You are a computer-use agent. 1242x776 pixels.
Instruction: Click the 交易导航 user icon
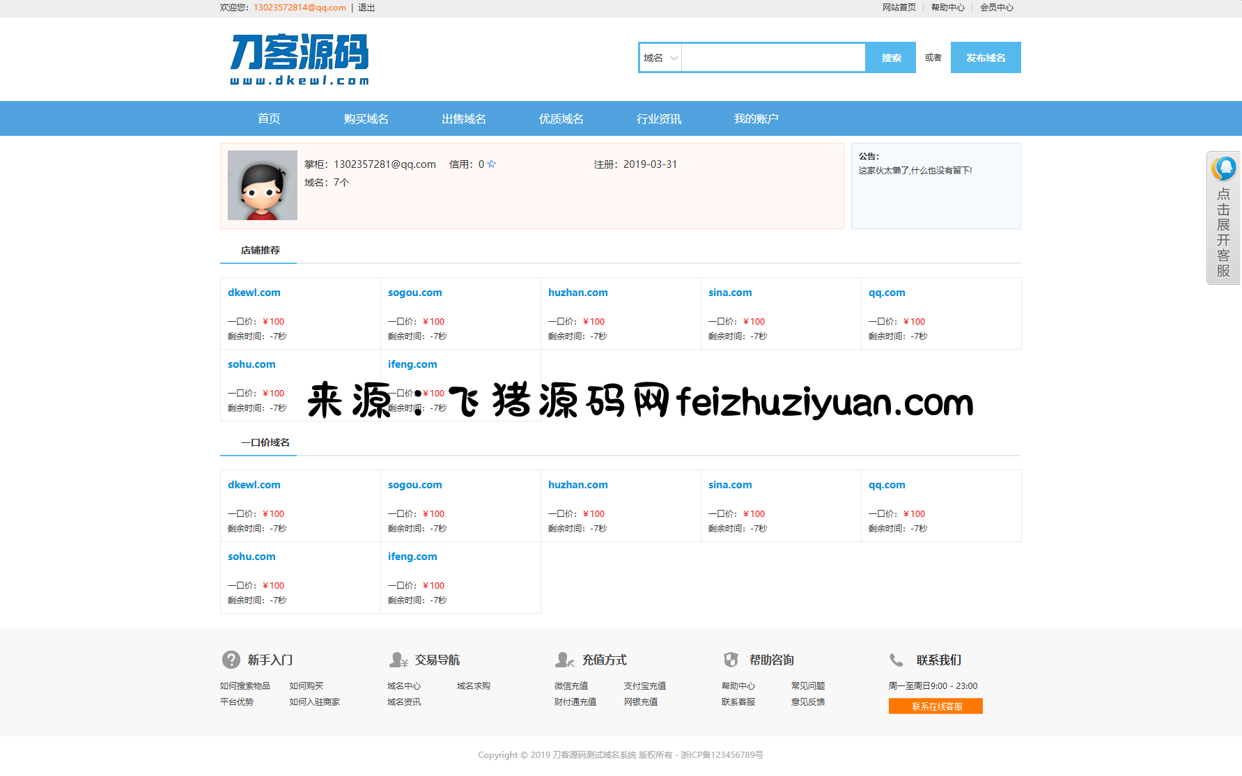(x=398, y=660)
